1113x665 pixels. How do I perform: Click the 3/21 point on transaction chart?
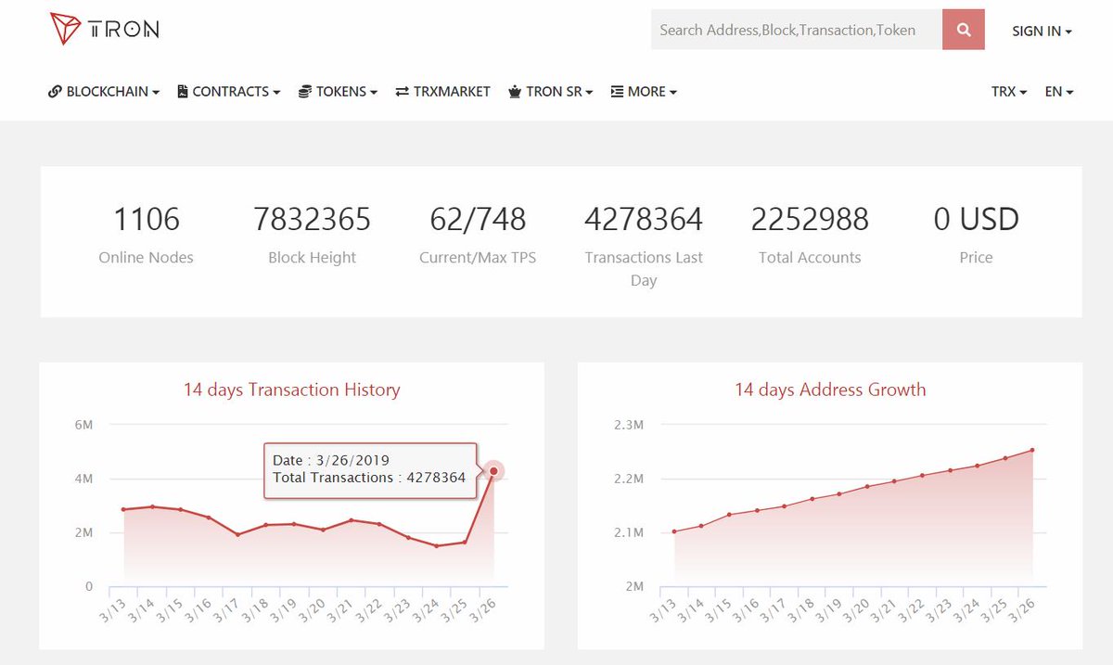point(352,520)
